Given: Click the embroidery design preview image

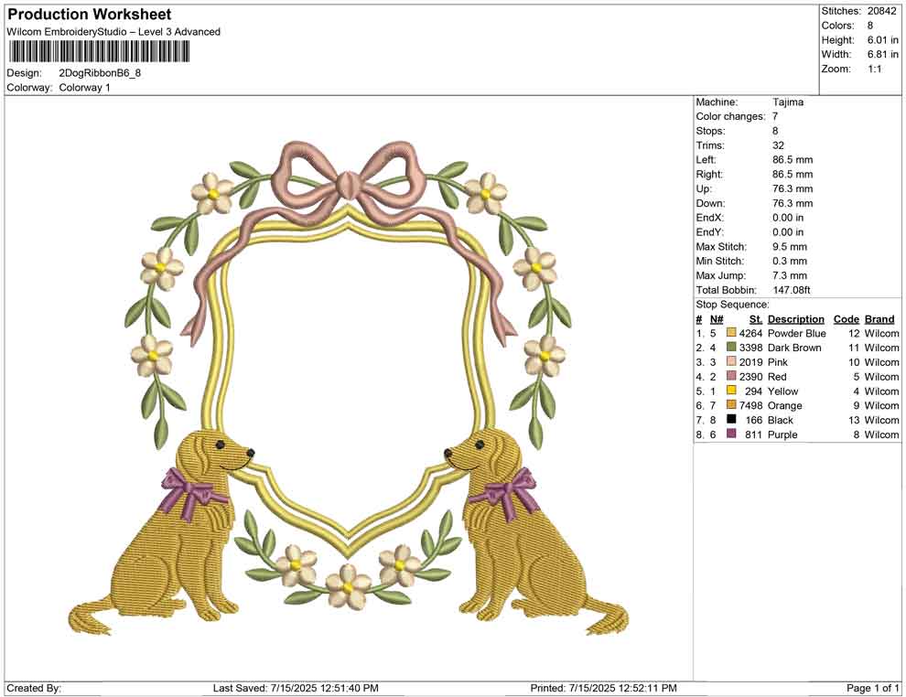Looking at the screenshot, I should click(x=349, y=390).
